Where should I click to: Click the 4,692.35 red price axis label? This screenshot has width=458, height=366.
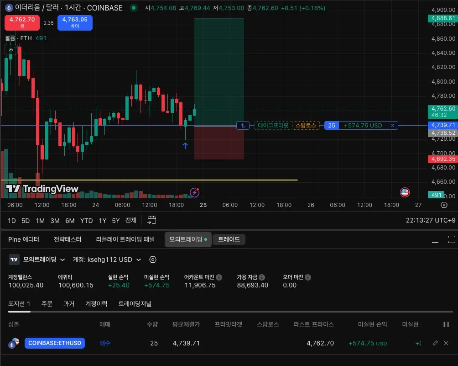443,159
